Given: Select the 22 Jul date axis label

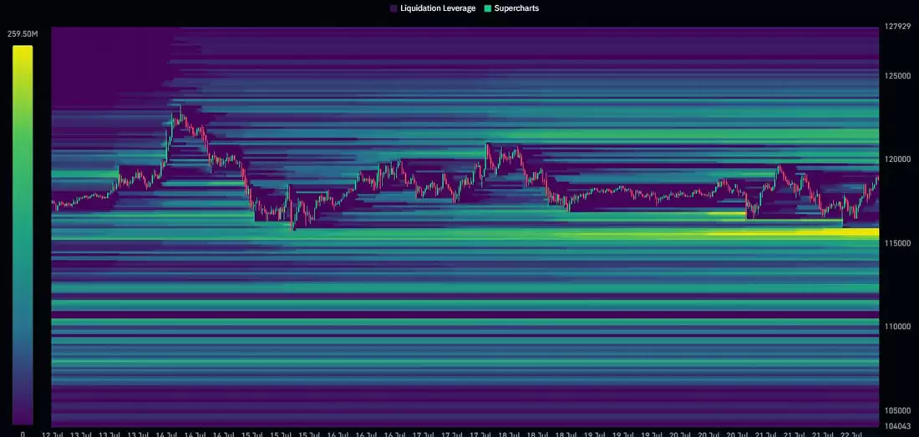Looking at the screenshot, I should click(850, 434).
